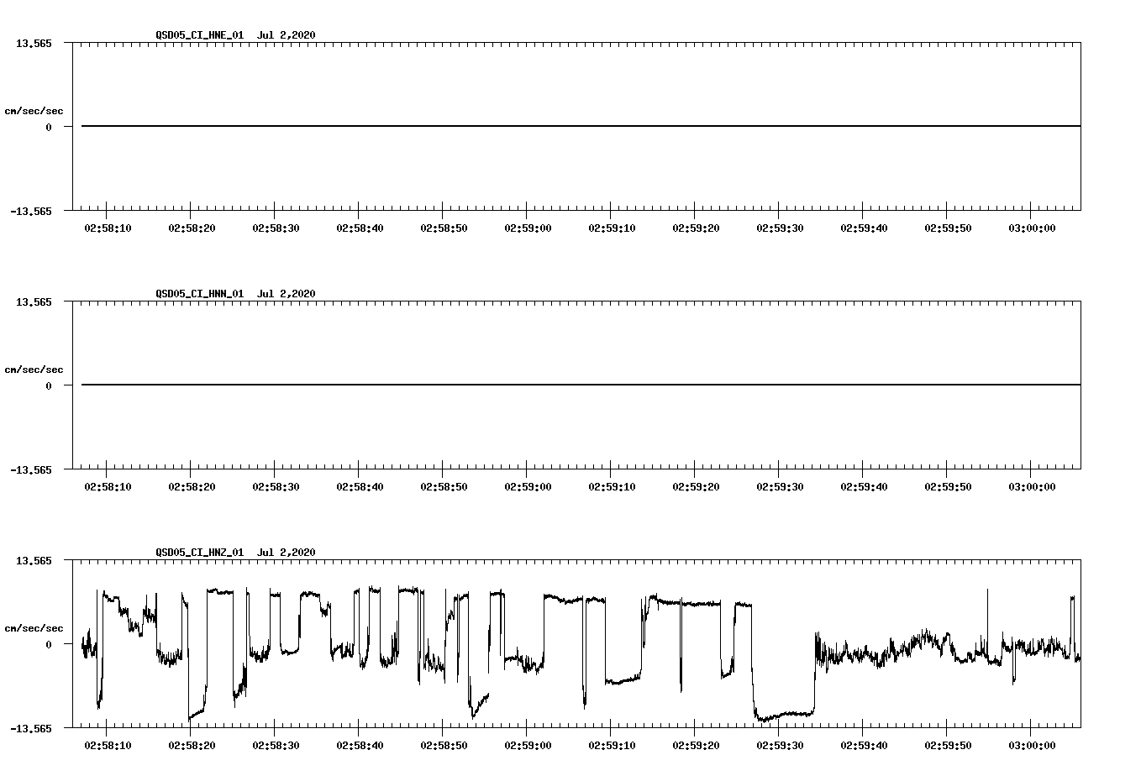Click the 02:58:20 time label on HNN axis

click(192, 487)
